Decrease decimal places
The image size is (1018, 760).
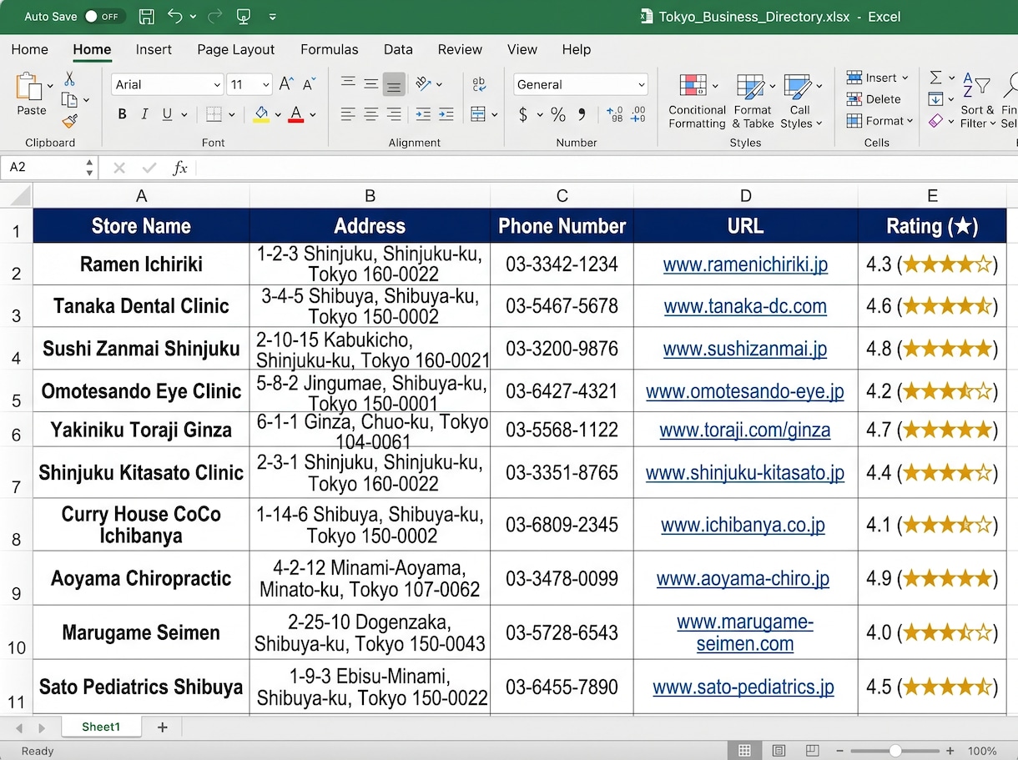pyautogui.click(x=638, y=114)
